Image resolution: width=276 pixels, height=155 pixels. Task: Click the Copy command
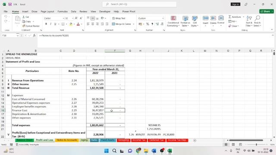[x=27, y=22]
